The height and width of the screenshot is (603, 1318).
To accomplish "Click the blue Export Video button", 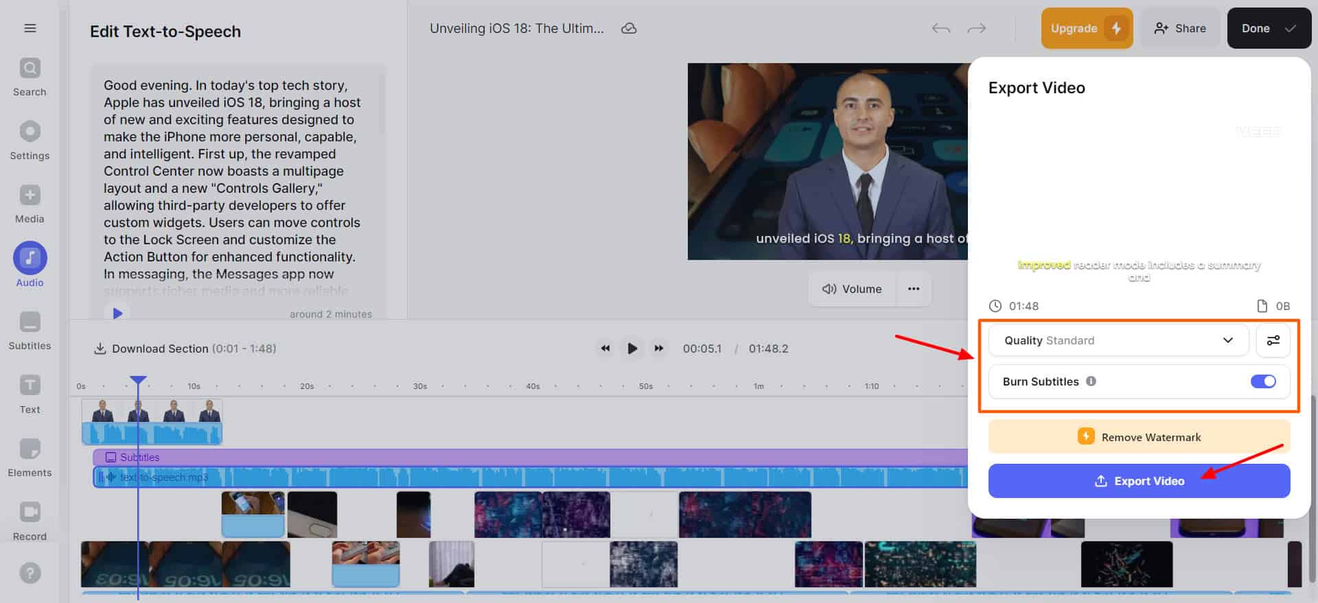I will tap(1138, 481).
